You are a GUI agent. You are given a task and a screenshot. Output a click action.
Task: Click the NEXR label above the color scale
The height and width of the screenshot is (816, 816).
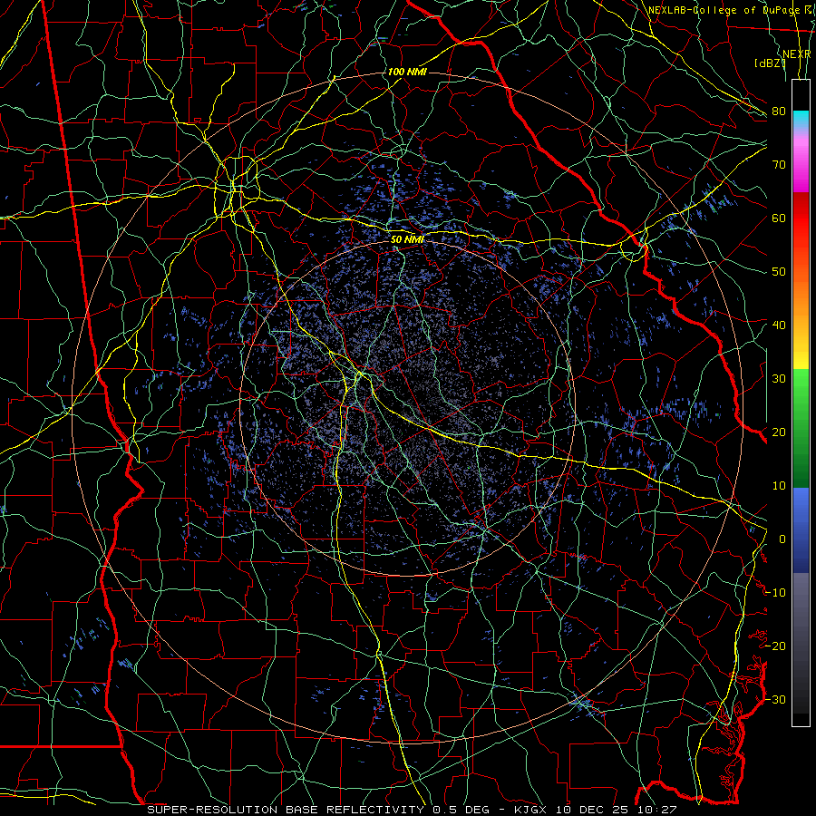(x=797, y=54)
